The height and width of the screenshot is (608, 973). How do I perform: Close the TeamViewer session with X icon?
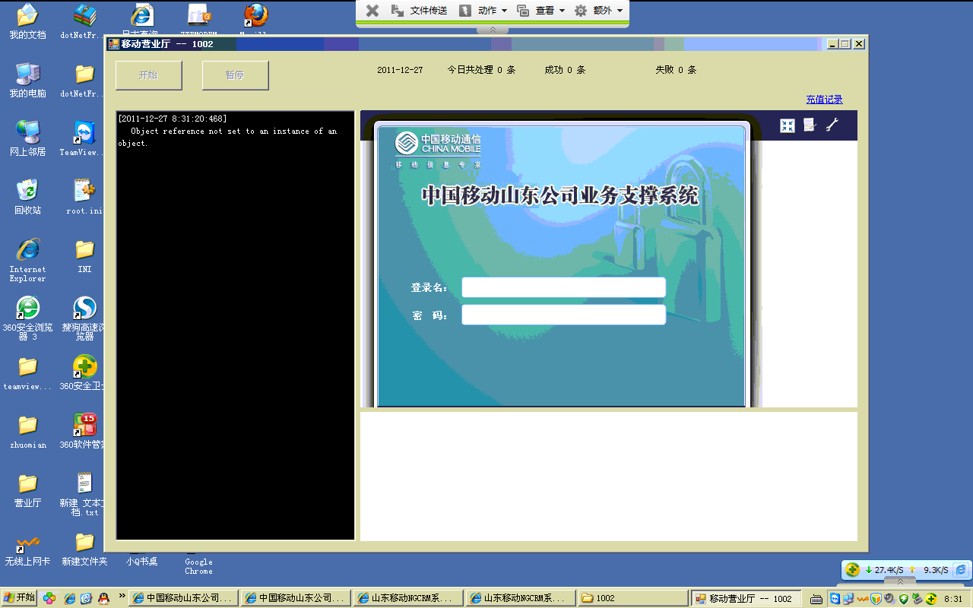(372, 11)
